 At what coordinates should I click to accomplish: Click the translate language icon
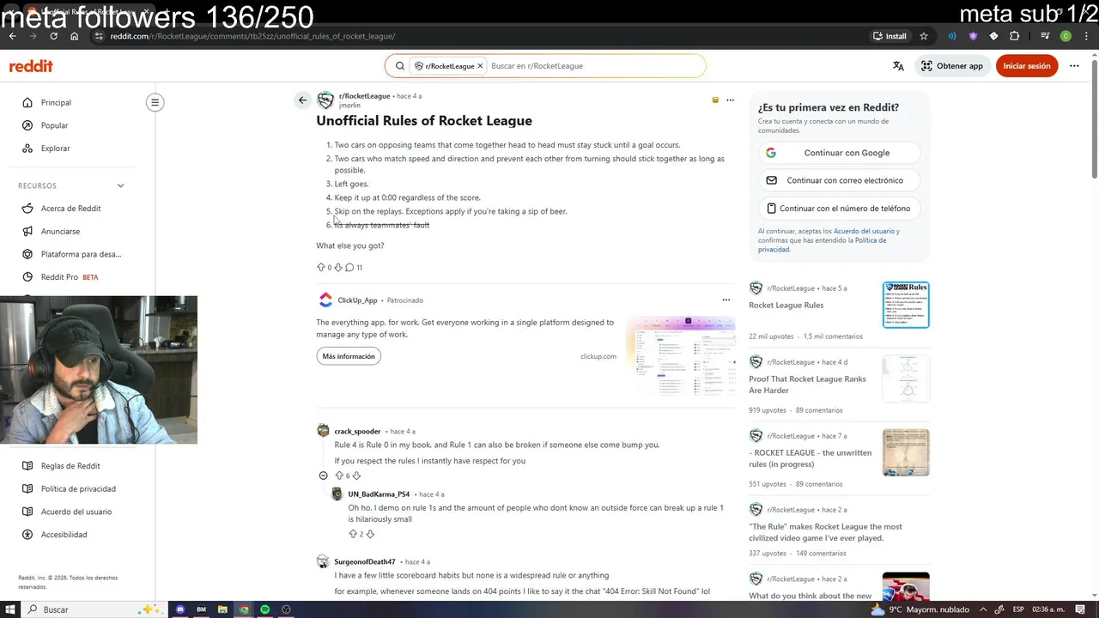(x=898, y=66)
